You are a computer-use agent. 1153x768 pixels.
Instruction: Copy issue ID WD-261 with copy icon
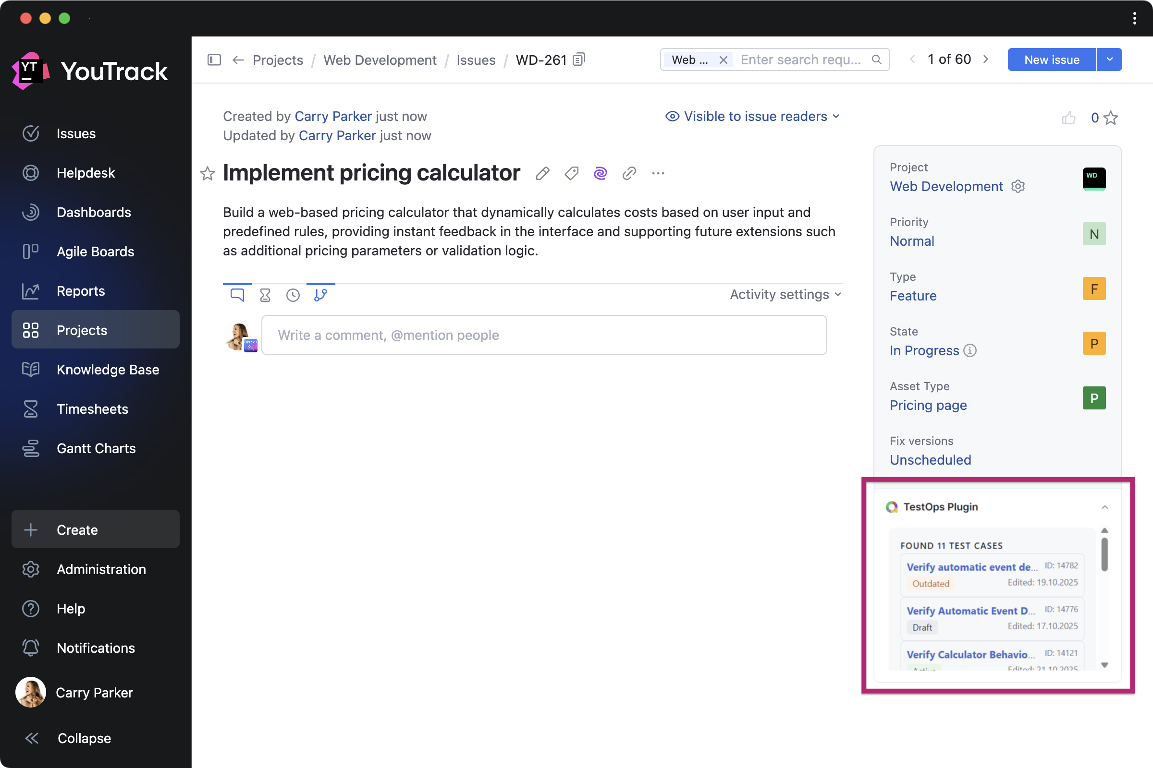(579, 60)
